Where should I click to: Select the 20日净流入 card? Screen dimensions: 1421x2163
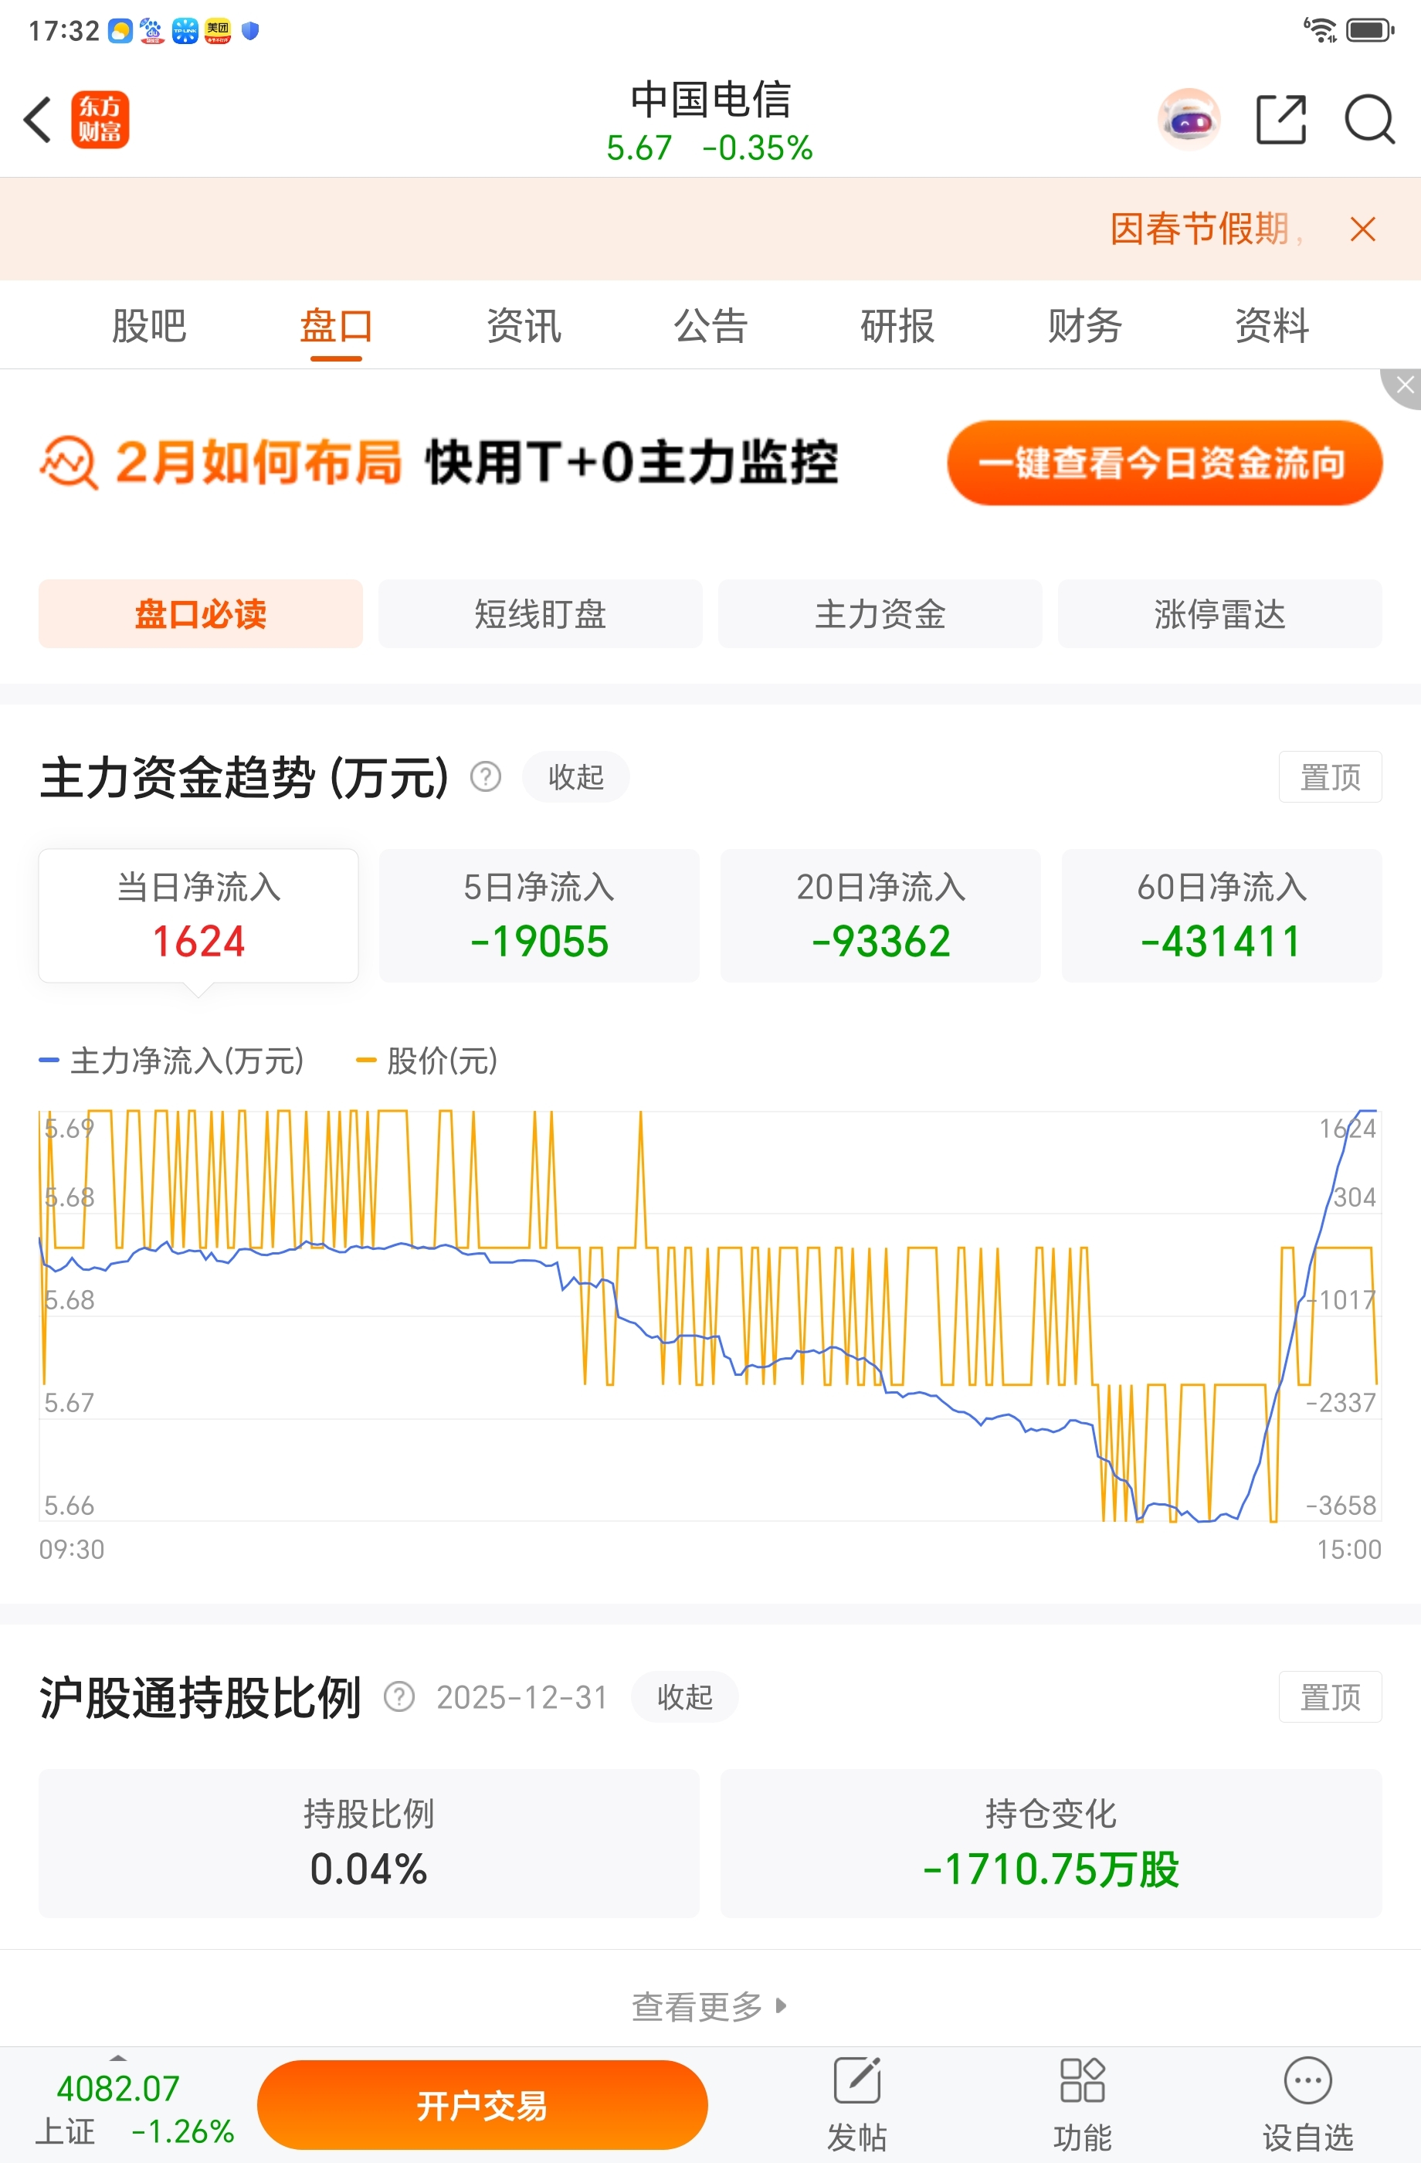point(880,915)
